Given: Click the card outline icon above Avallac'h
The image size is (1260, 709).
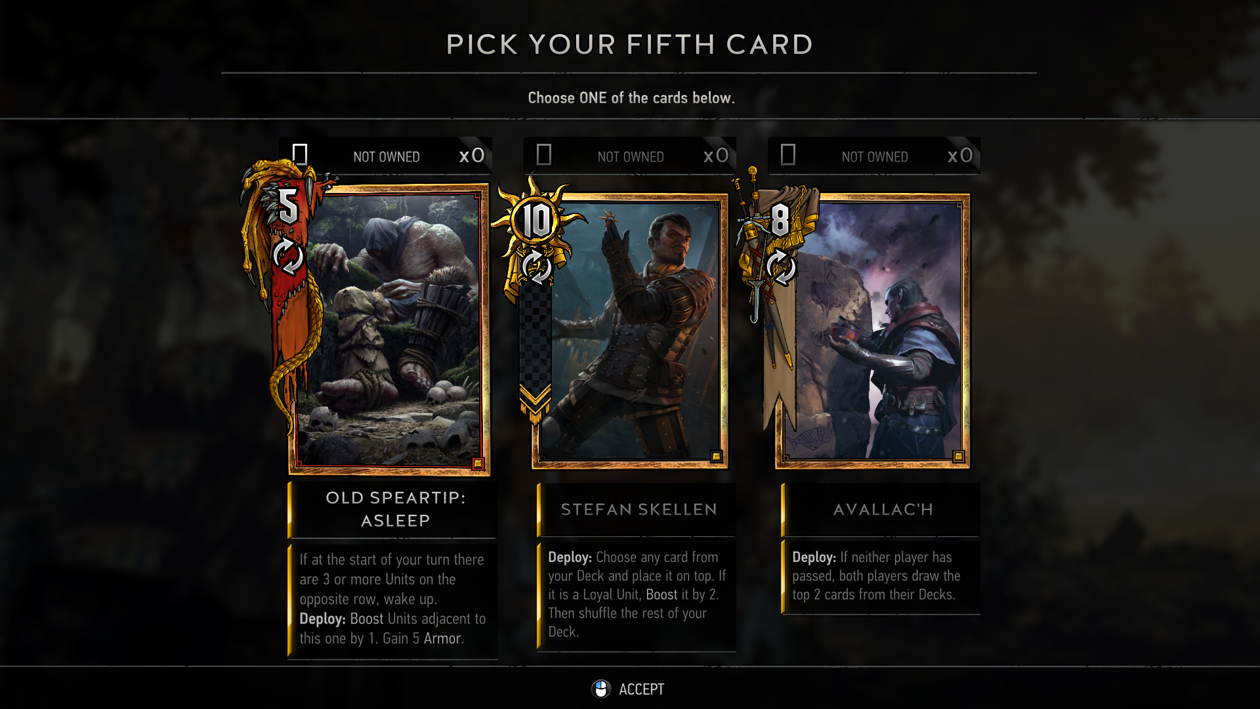Looking at the screenshot, I should click(x=788, y=155).
